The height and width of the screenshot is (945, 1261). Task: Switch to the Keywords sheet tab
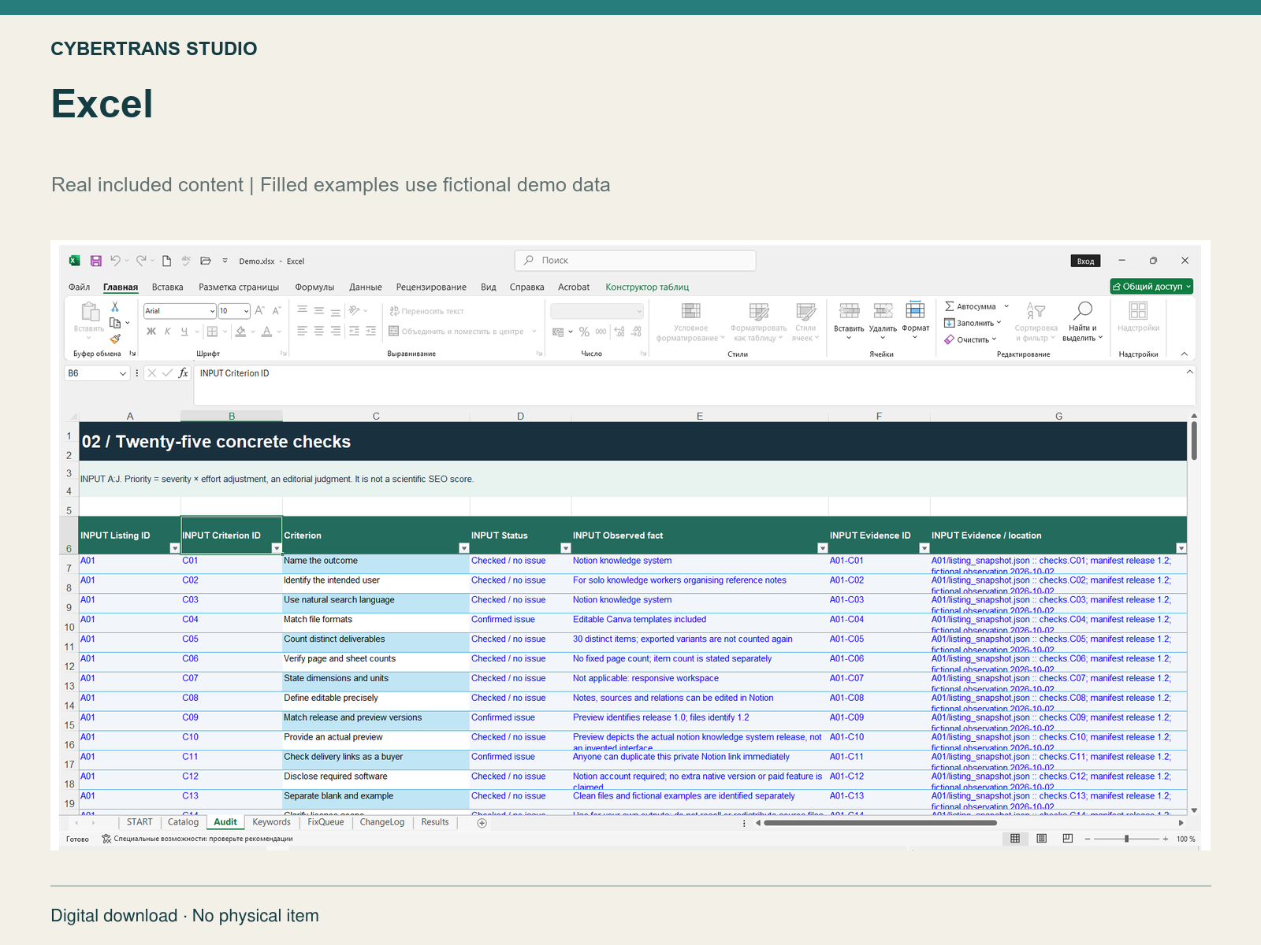271,822
